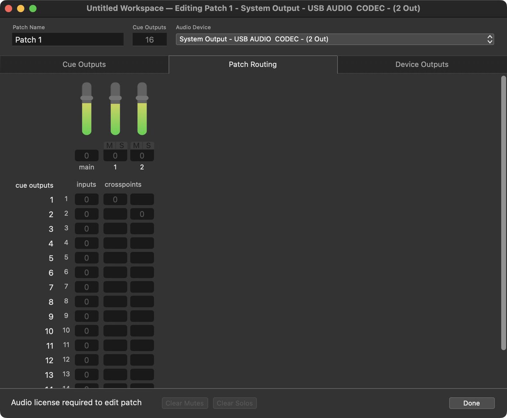Mute output channel 1

(109, 146)
